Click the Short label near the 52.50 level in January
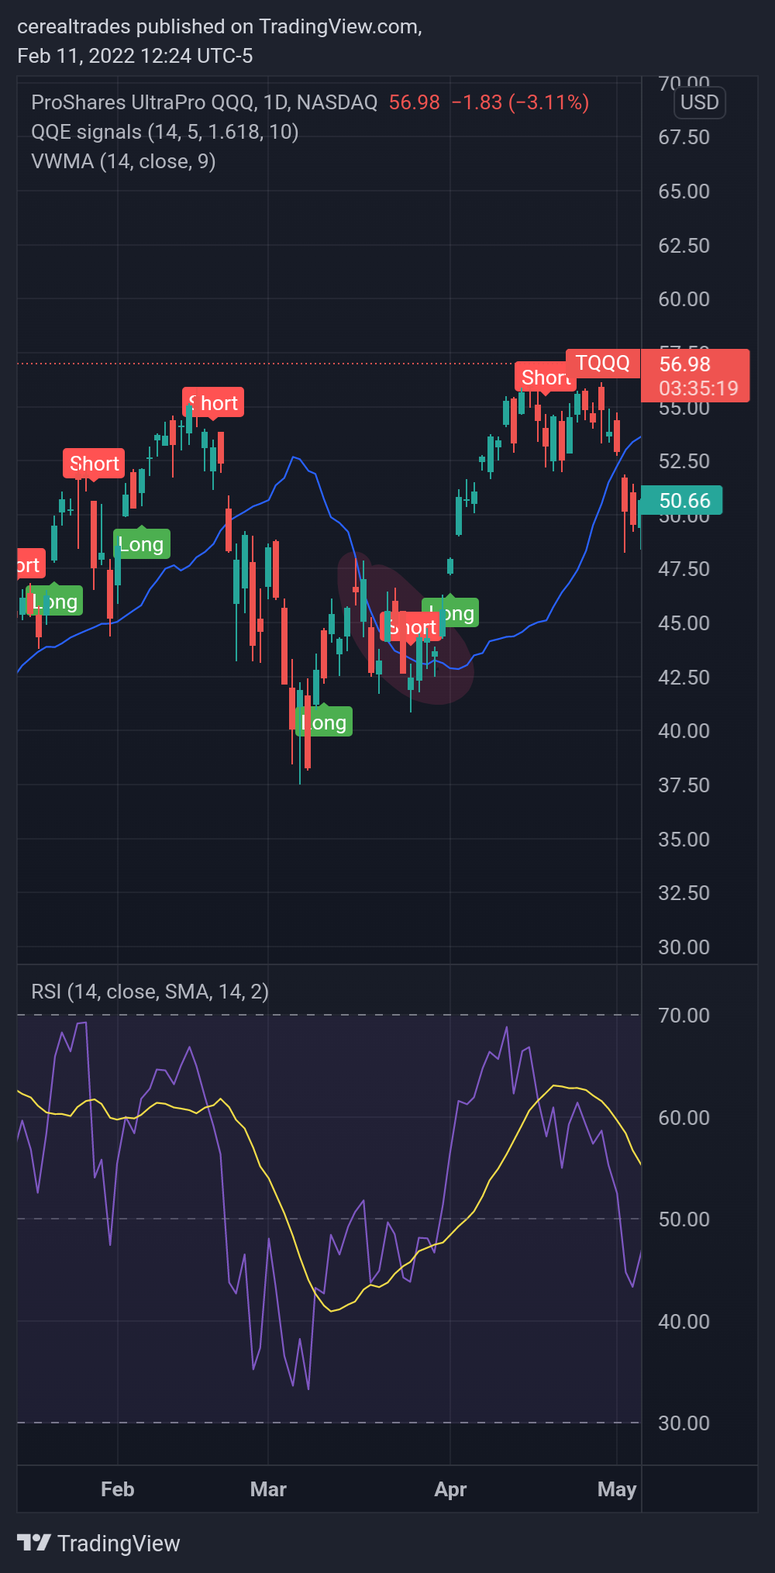 click(94, 464)
